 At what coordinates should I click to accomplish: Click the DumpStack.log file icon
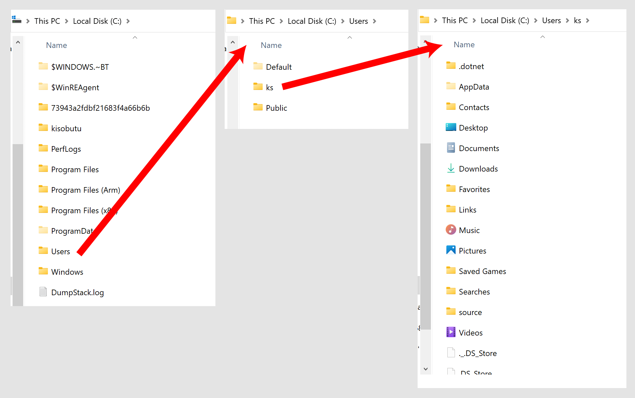[x=43, y=292]
